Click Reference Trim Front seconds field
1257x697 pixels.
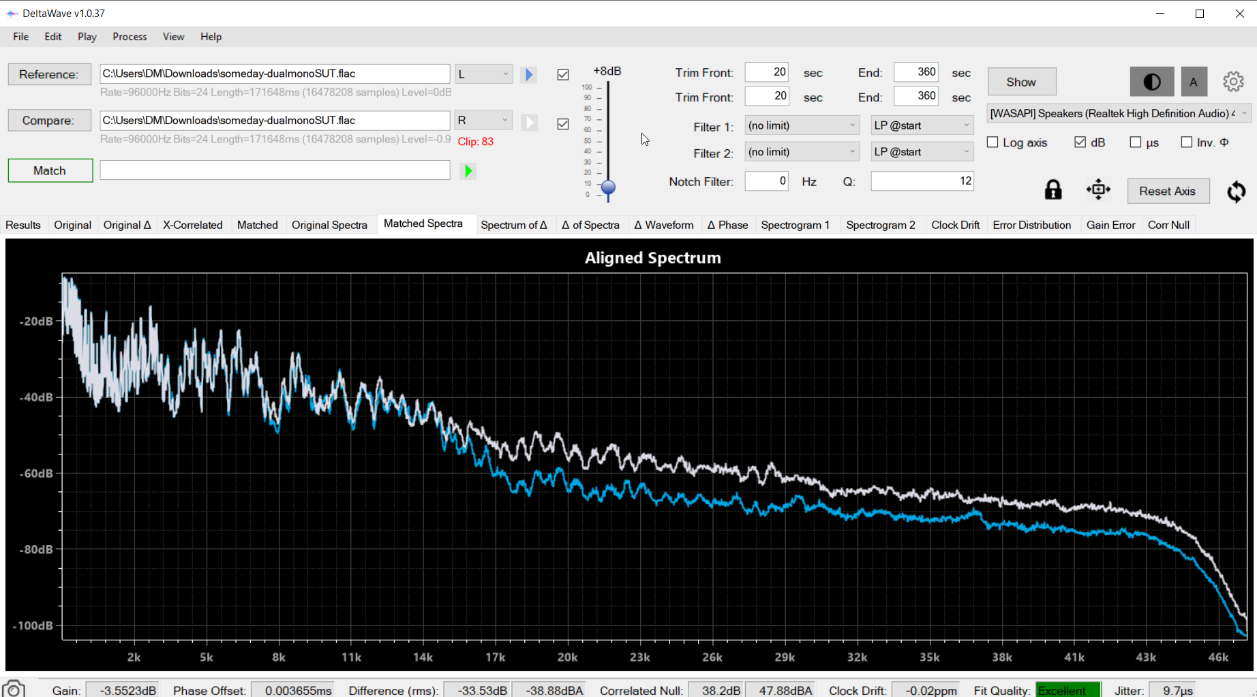point(767,72)
